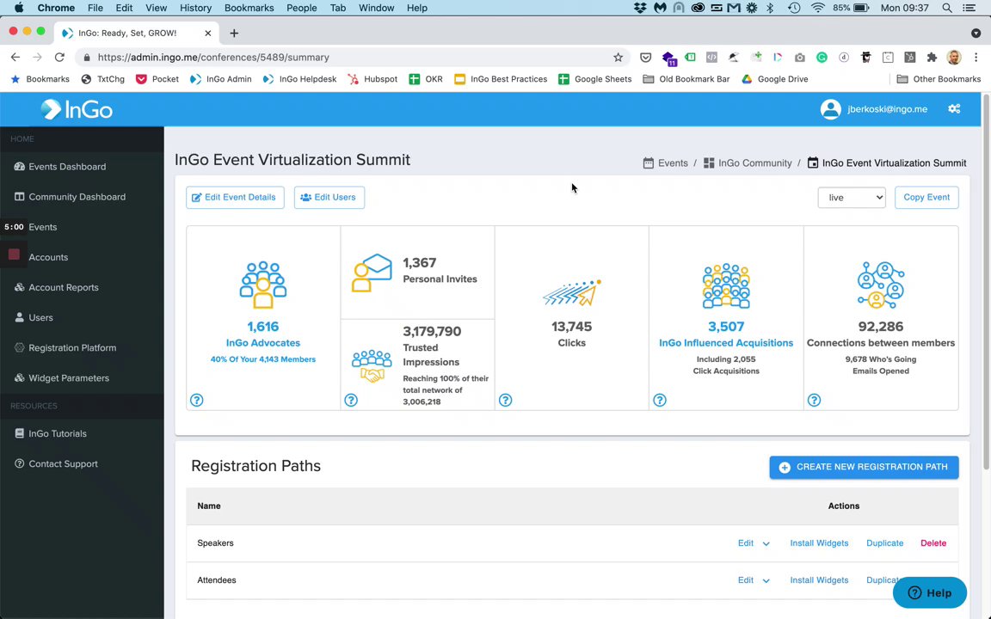The image size is (991, 619).
Task: Click help icon under Clicks card
Action: pyautogui.click(x=505, y=400)
